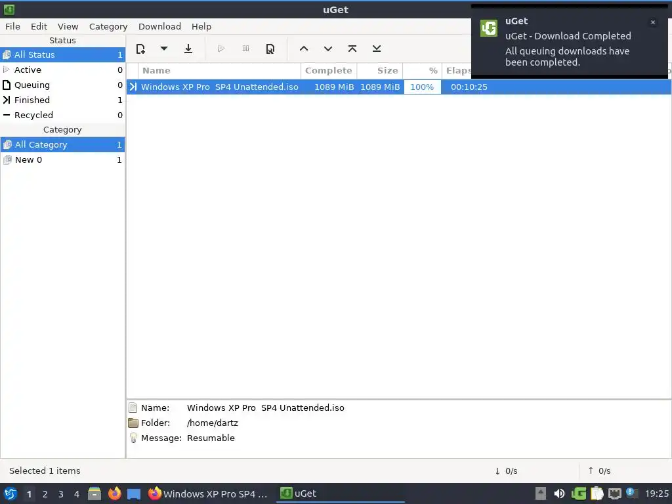Select Windows XP Pro SP4 Unattended.iso row
The width and height of the screenshot is (672, 504).
click(398, 87)
